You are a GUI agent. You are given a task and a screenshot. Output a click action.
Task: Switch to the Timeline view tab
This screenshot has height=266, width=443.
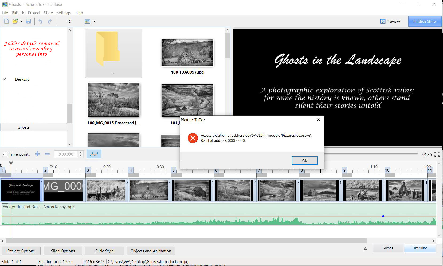click(x=420, y=248)
